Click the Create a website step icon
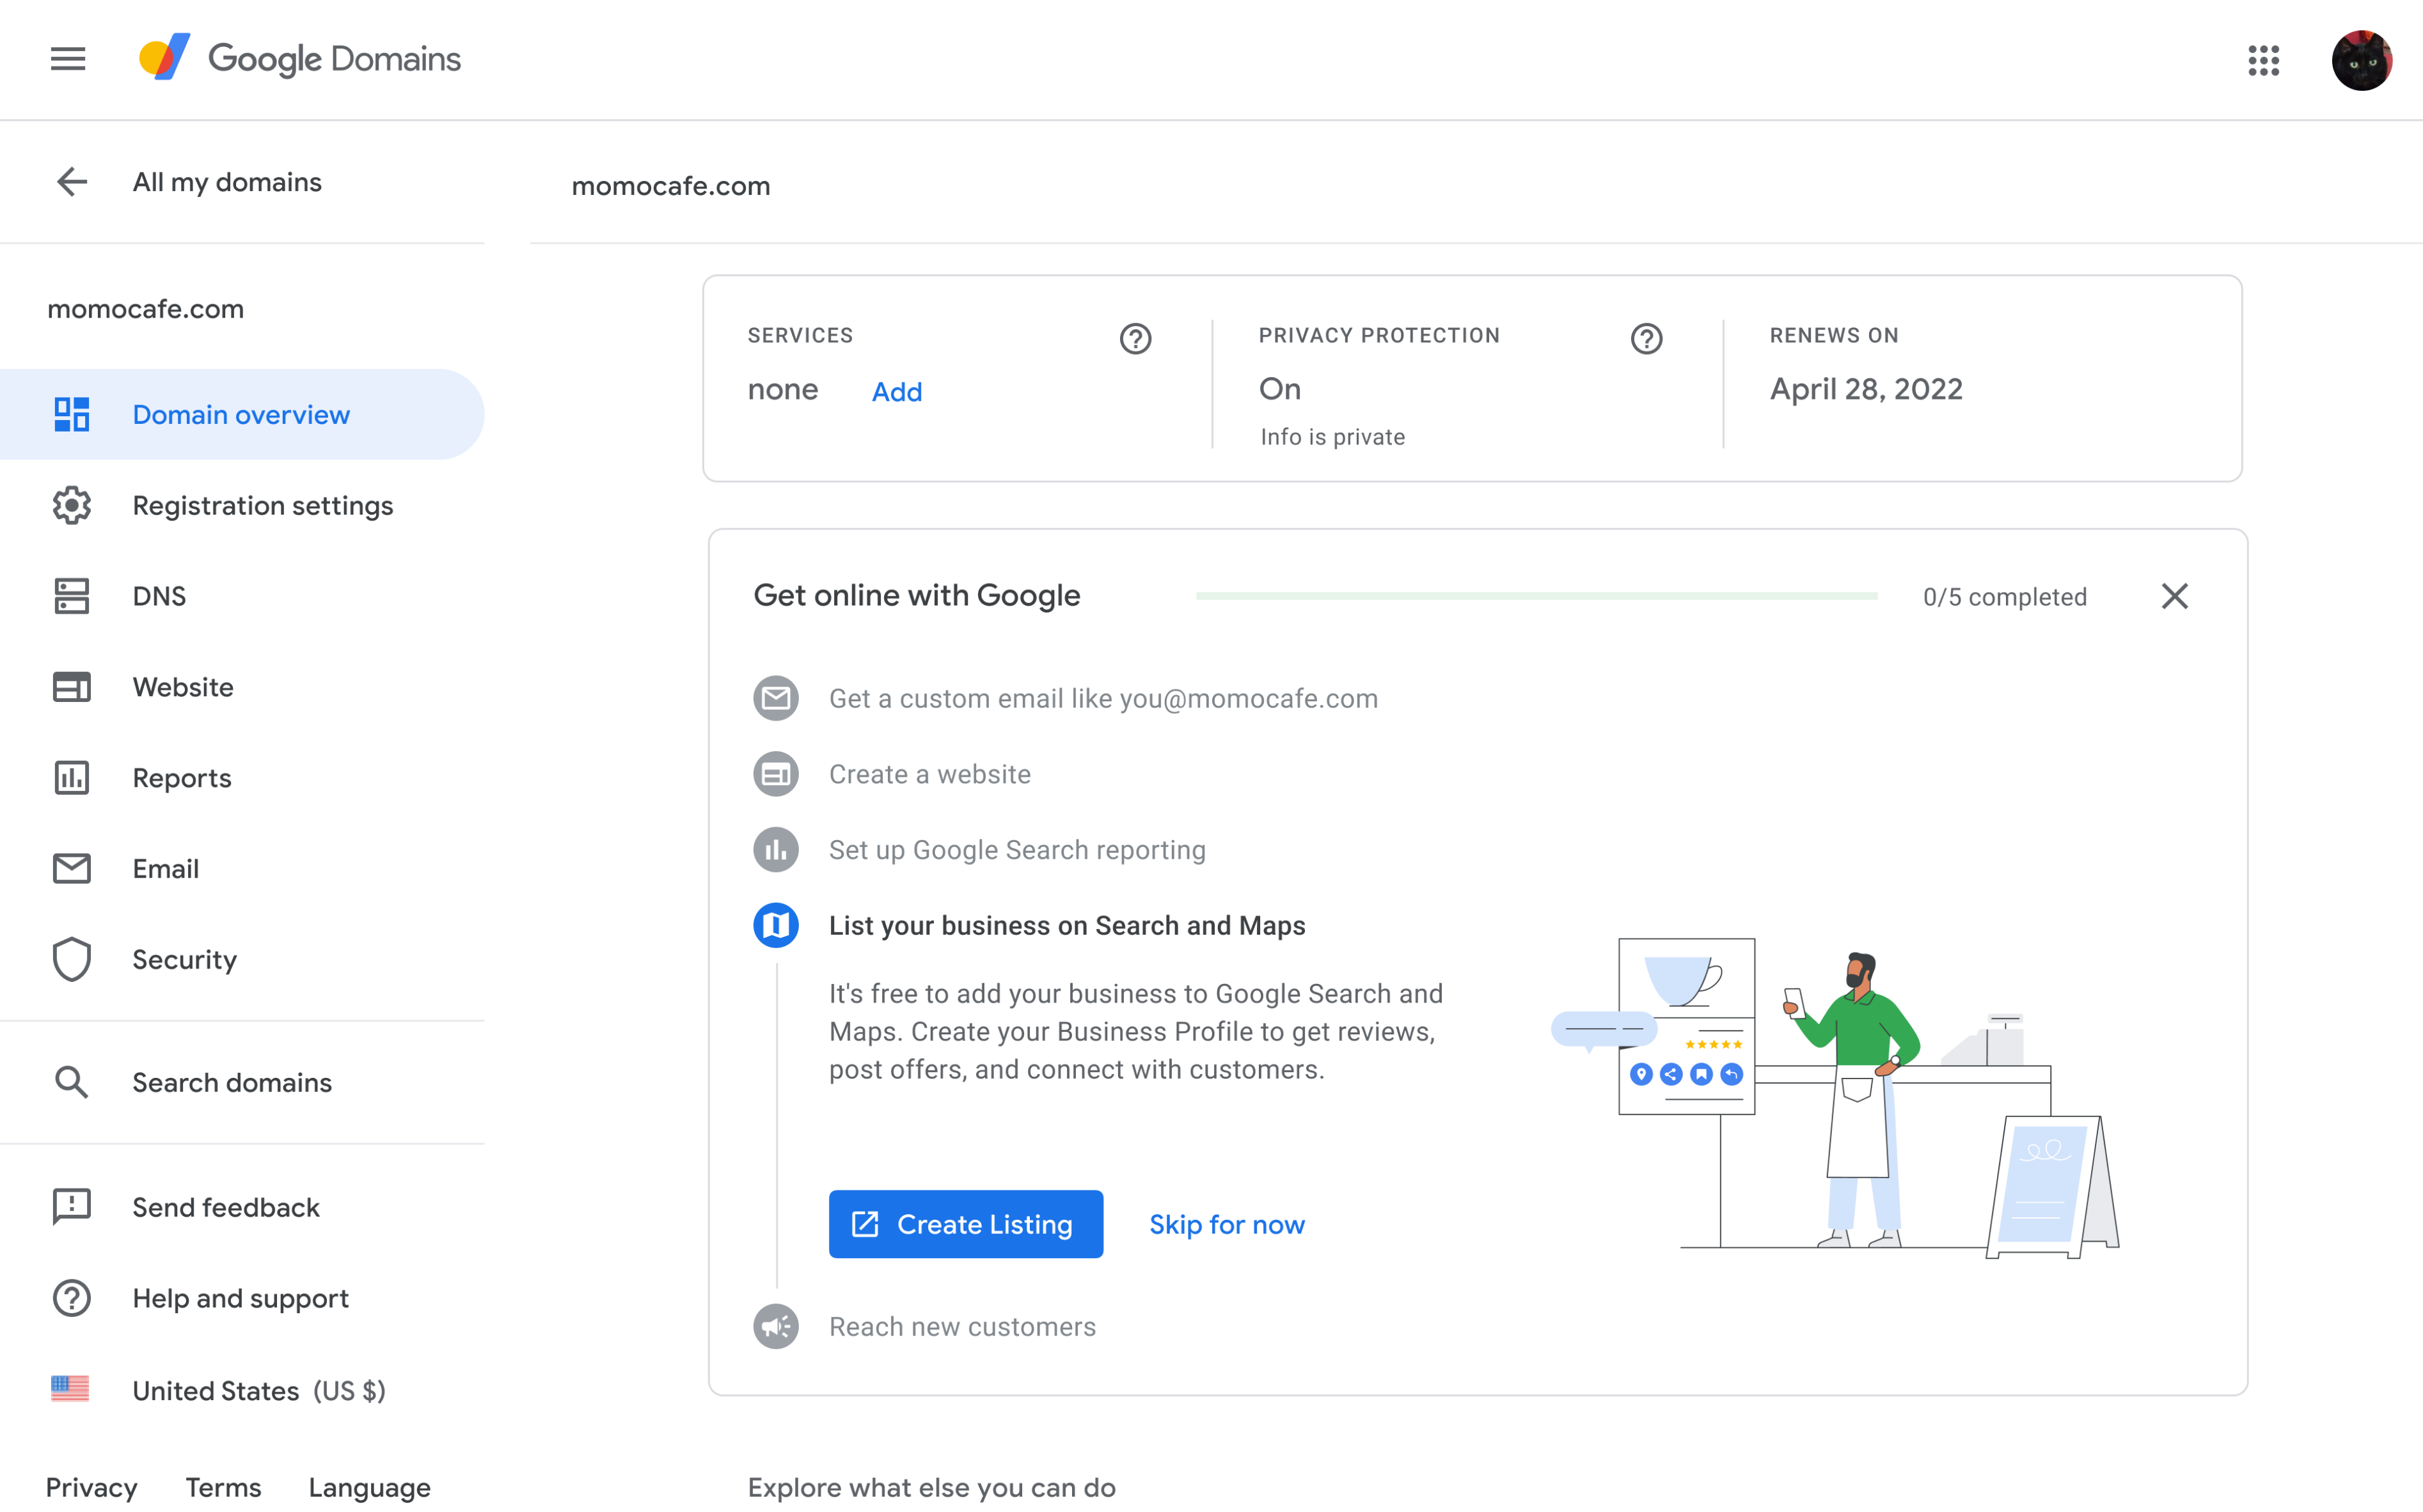The image size is (2423, 1512). 777,774
